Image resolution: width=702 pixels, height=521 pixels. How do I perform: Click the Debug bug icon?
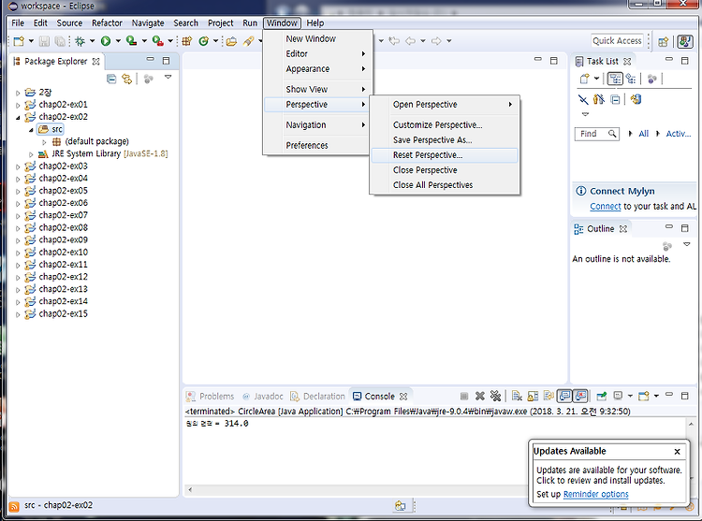(x=80, y=41)
